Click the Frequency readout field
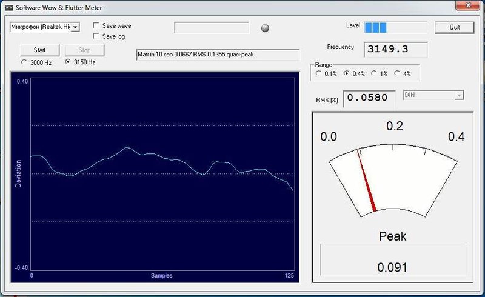Image resolution: width=485 pixels, height=297 pixels. coord(396,49)
